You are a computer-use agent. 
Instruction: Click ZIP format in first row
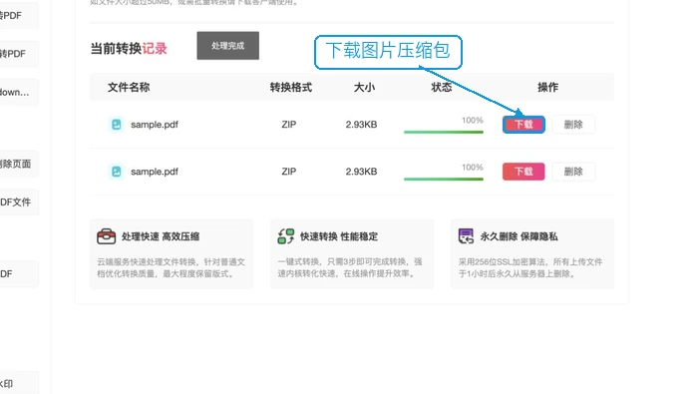point(289,125)
